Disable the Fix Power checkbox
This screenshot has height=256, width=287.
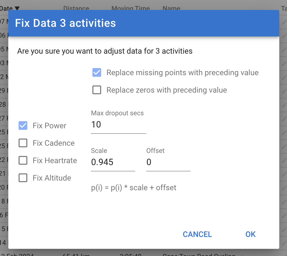[x=23, y=126]
